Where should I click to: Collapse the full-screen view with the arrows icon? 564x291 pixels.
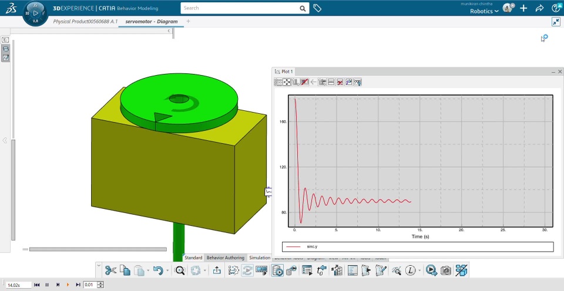click(556, 22)
